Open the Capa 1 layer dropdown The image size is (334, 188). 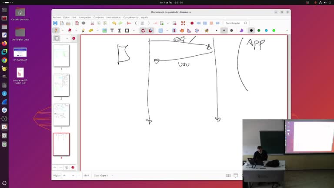[x=112, y=175]
